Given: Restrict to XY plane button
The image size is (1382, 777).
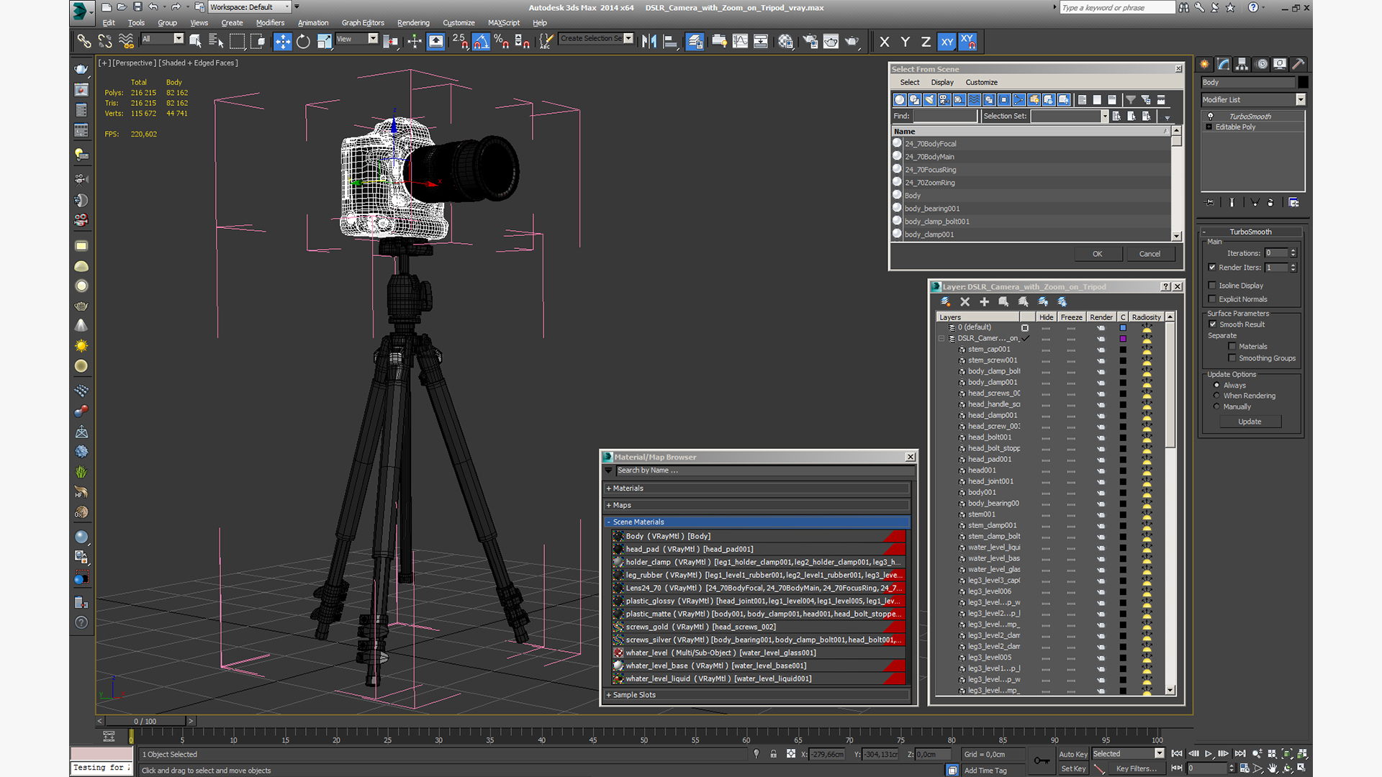Looking at the screenshot, I should click(x=947, y=42).
